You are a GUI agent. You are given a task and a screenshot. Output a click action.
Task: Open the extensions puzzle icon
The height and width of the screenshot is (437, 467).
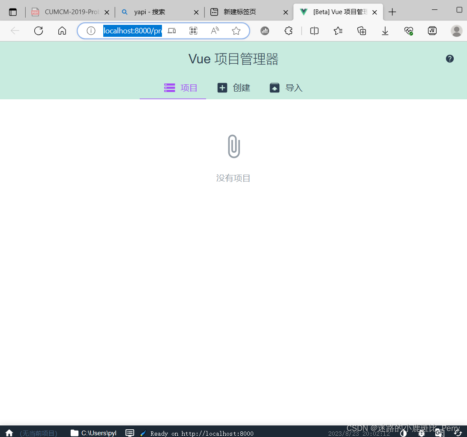(288, 31)
